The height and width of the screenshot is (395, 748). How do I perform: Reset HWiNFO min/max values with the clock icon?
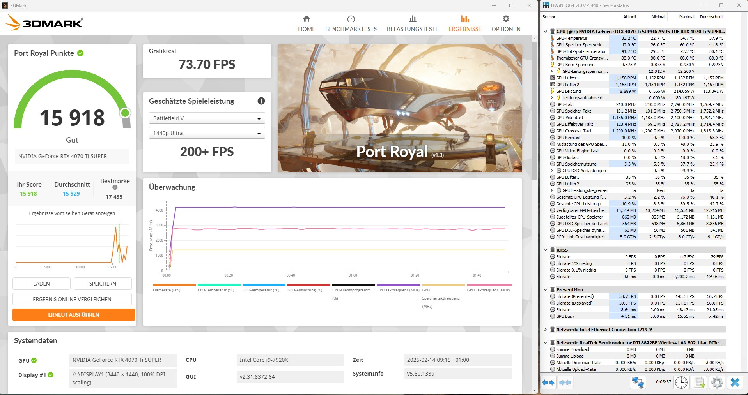pyautogui.click(x=681, y=382)
